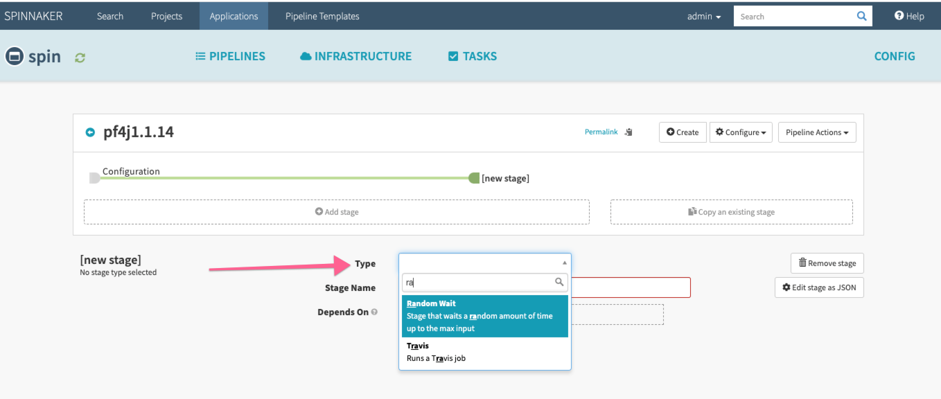Screen dimensions: 941x399
Task: Switch to the INFRASTRUCTURE tab
Action: [356, 56]
